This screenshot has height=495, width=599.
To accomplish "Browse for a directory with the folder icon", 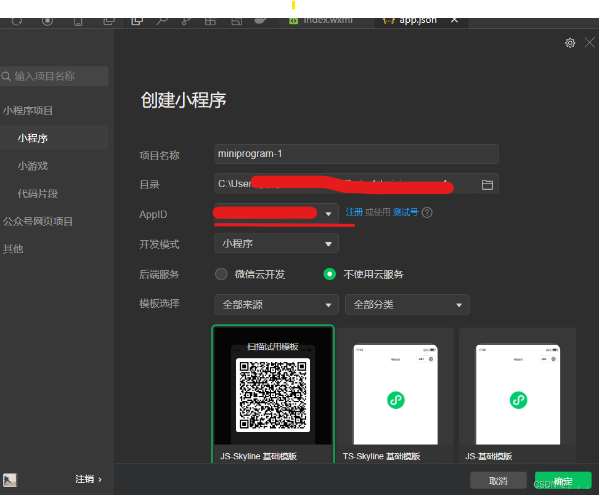I will [x=487, y=184].
